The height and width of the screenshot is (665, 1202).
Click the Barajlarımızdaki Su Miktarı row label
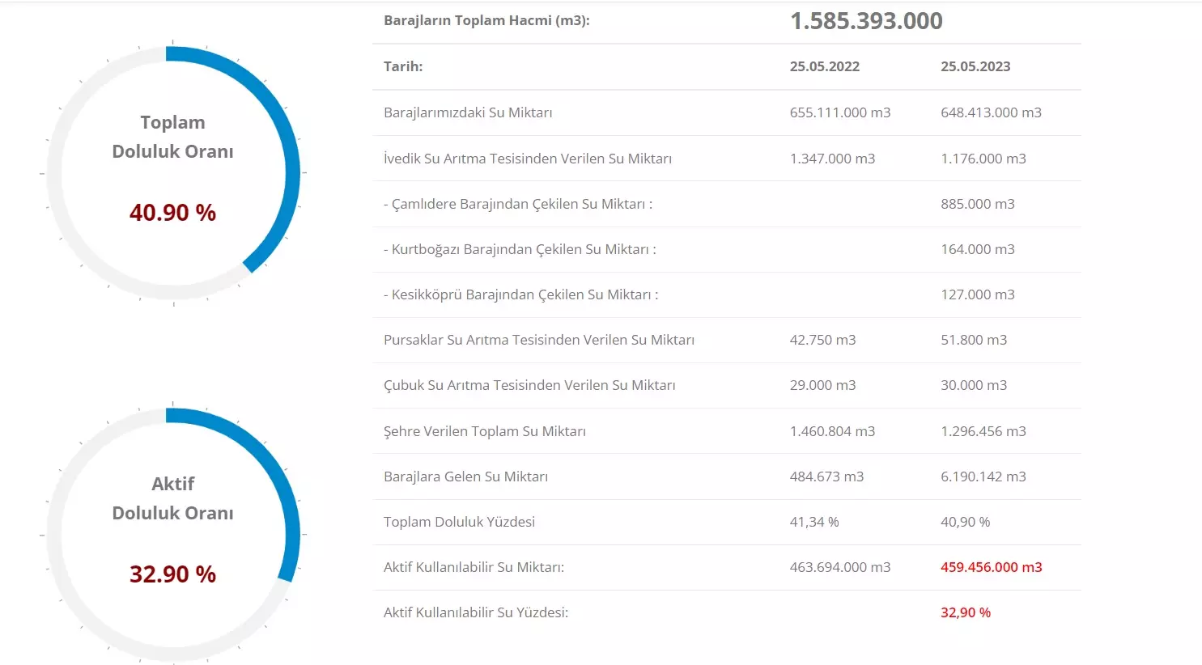468,112
